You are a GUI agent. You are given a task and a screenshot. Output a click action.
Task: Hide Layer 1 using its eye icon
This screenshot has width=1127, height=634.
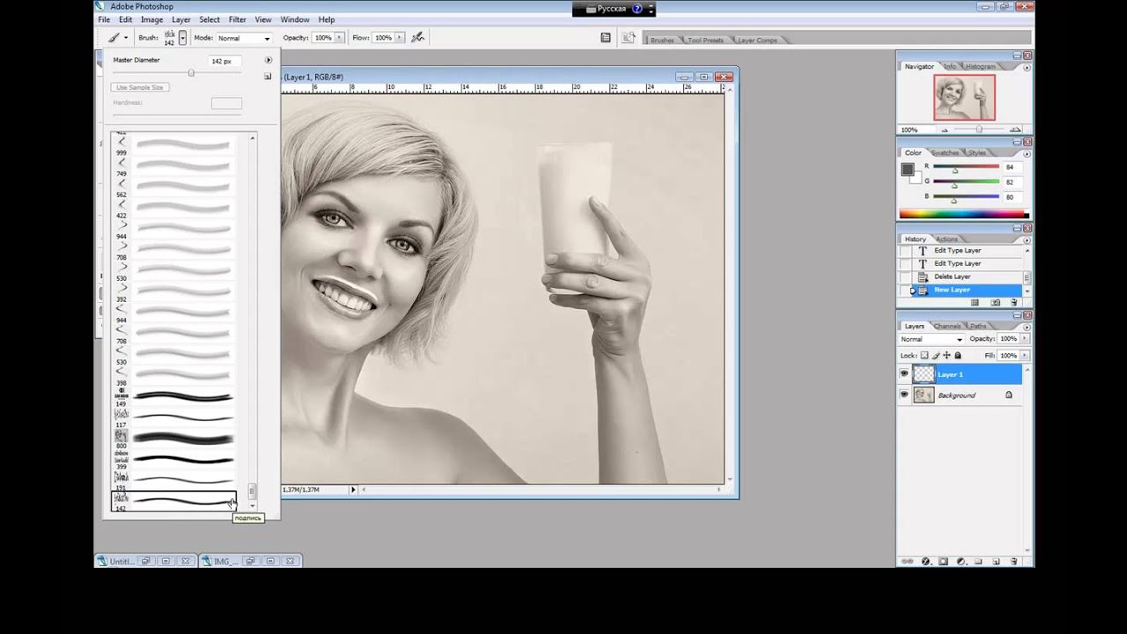click(904, 374)
